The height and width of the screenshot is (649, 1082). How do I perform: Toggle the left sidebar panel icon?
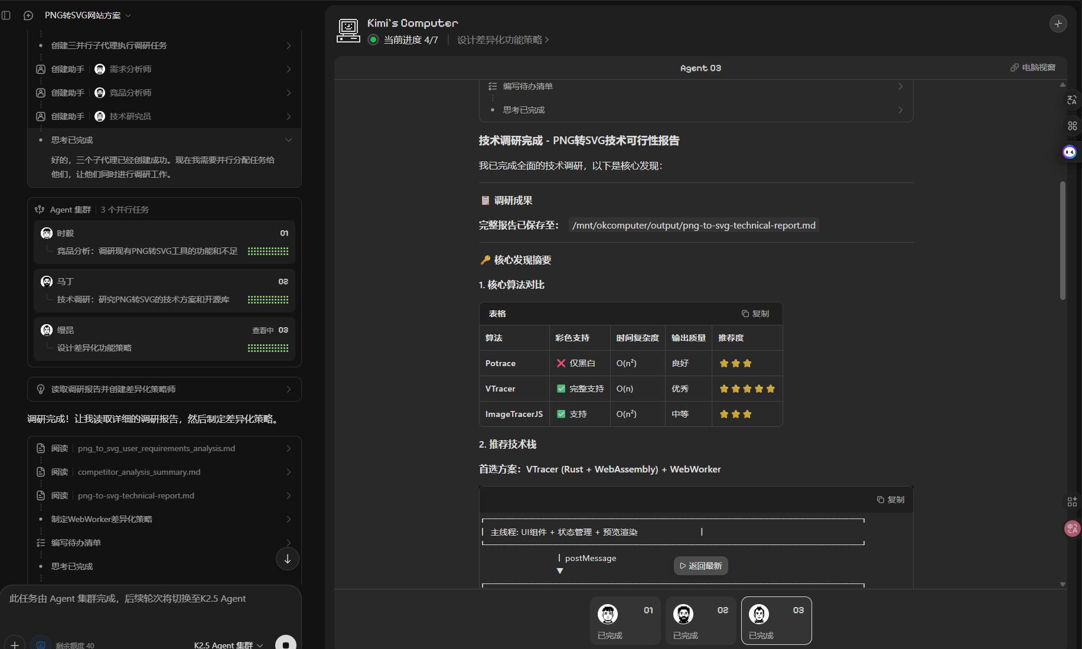coord(6,15)
